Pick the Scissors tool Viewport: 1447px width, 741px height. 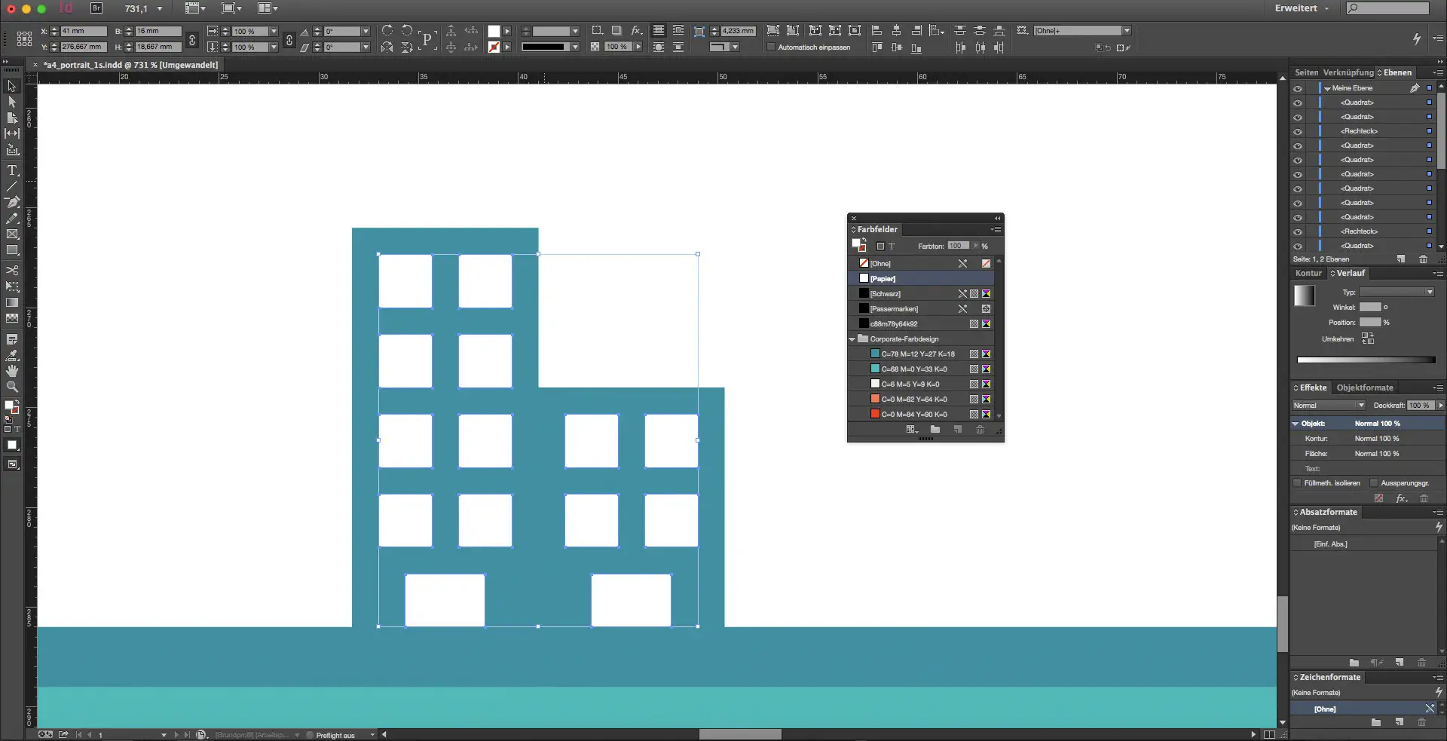click(x=12, y=270)
